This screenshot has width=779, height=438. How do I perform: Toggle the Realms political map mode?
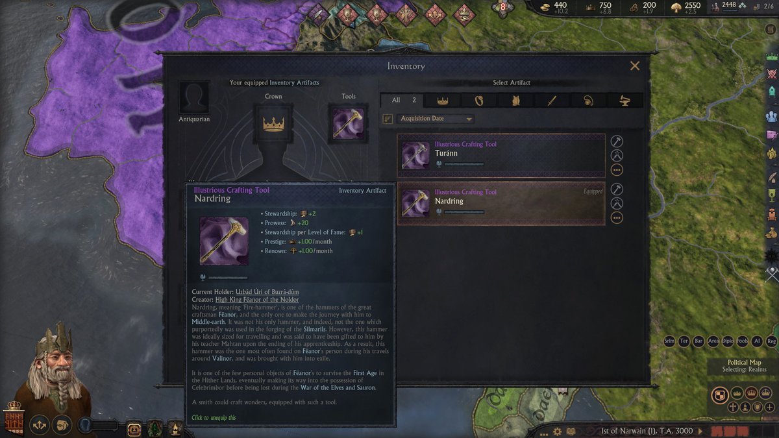tap(720, 395)
